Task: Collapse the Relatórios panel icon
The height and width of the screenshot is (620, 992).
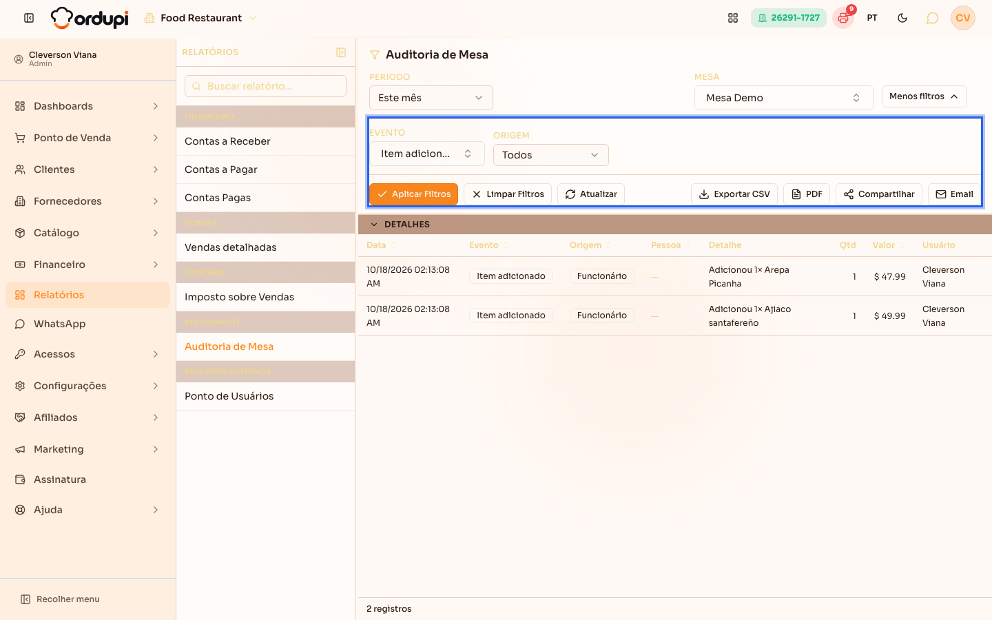Action: click(x=341, y=52)
